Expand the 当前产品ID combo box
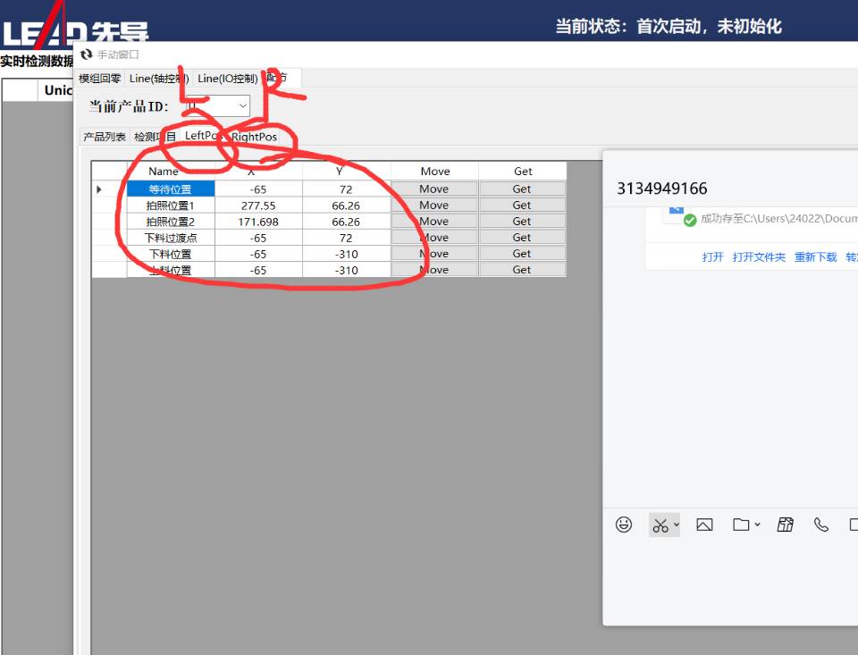 (243, 106)
